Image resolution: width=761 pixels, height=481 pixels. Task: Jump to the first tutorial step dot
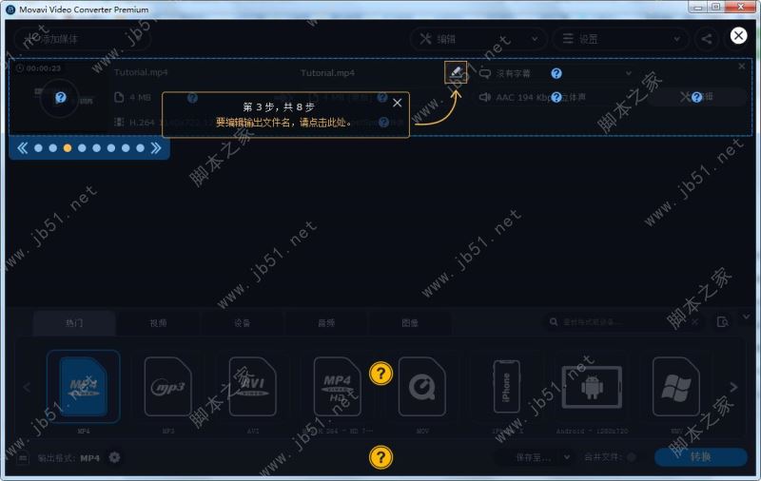point(38,148)
